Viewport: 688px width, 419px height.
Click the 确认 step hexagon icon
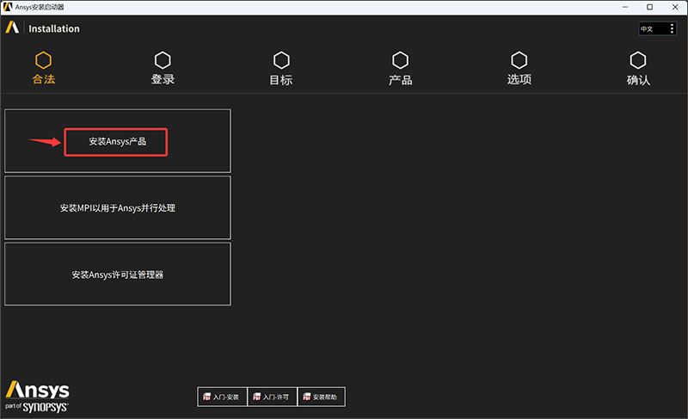pos(638,60)
